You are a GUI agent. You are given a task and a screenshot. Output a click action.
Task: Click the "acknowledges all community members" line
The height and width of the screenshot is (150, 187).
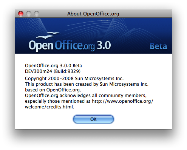[86, 96]
